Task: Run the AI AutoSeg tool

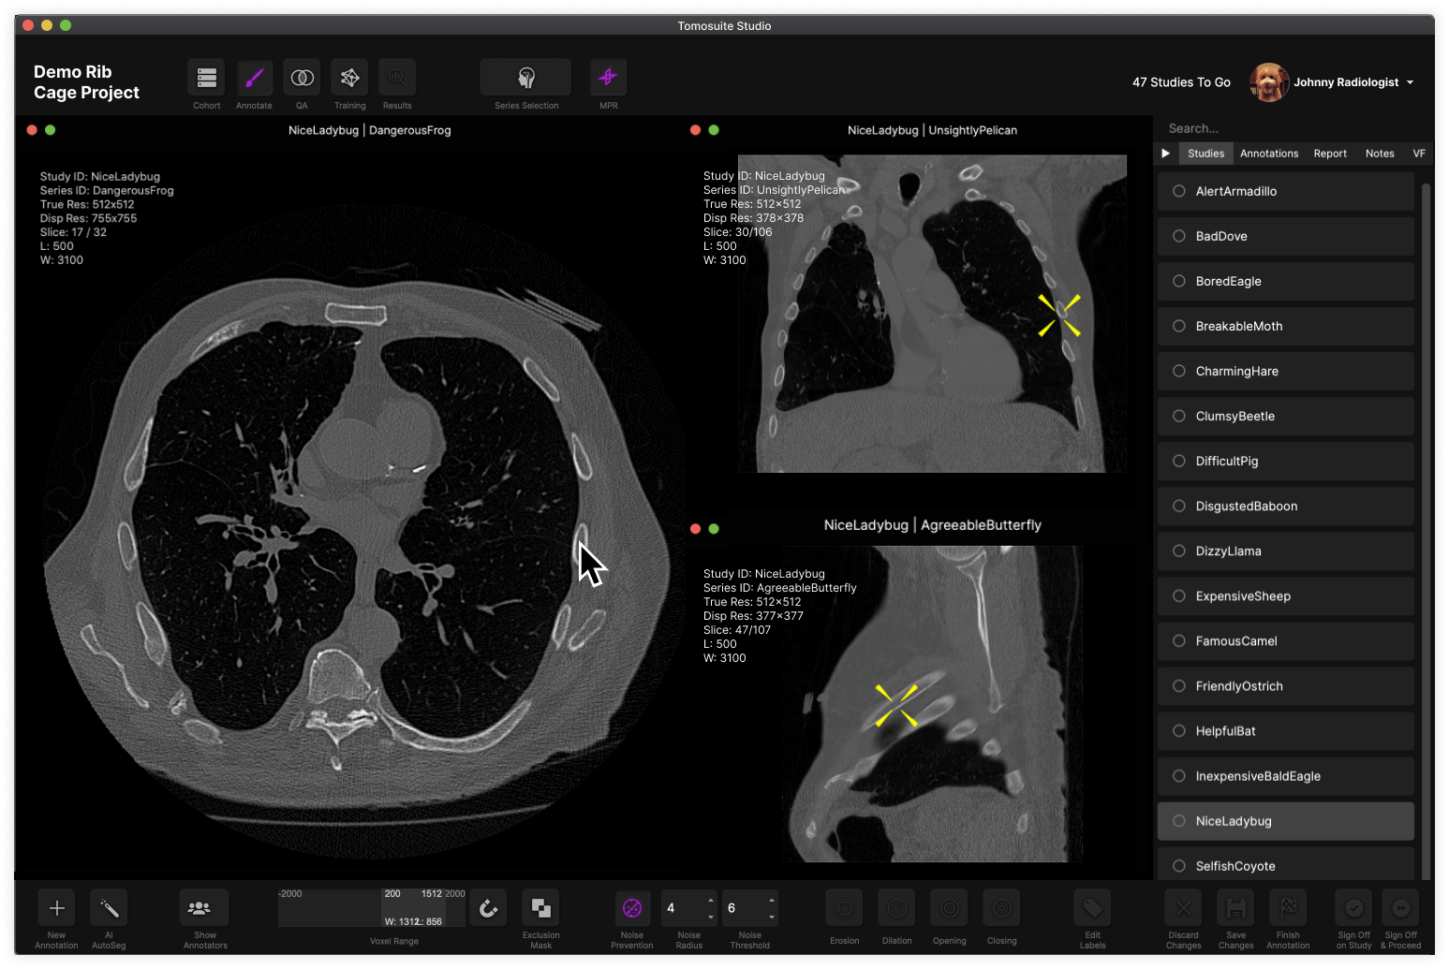Action: (x=109, y=908)
